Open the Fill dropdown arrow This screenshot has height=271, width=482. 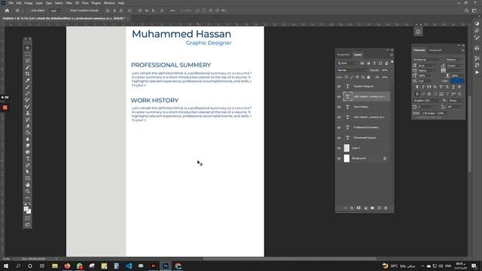tap(390, 77)
